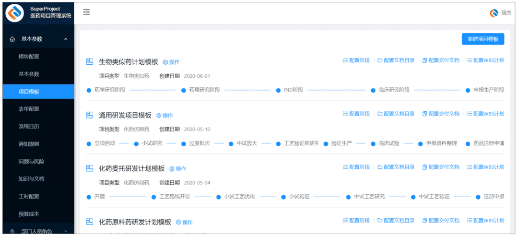Open 系统日历 in the sidebar

38,127
